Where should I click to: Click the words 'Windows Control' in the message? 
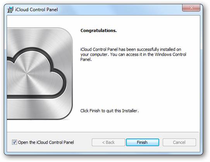pyautogui.click(x=170, y=54)
